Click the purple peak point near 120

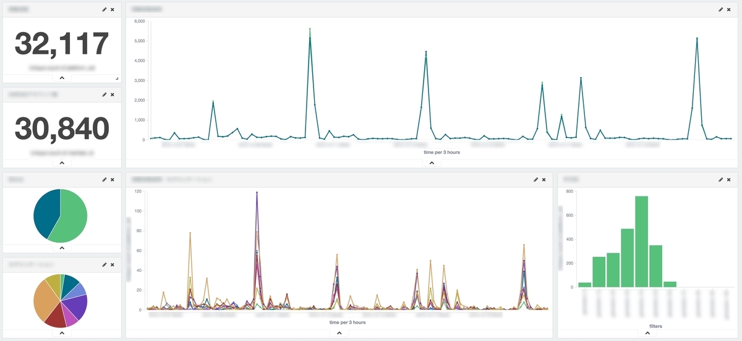tap(257, 193)
